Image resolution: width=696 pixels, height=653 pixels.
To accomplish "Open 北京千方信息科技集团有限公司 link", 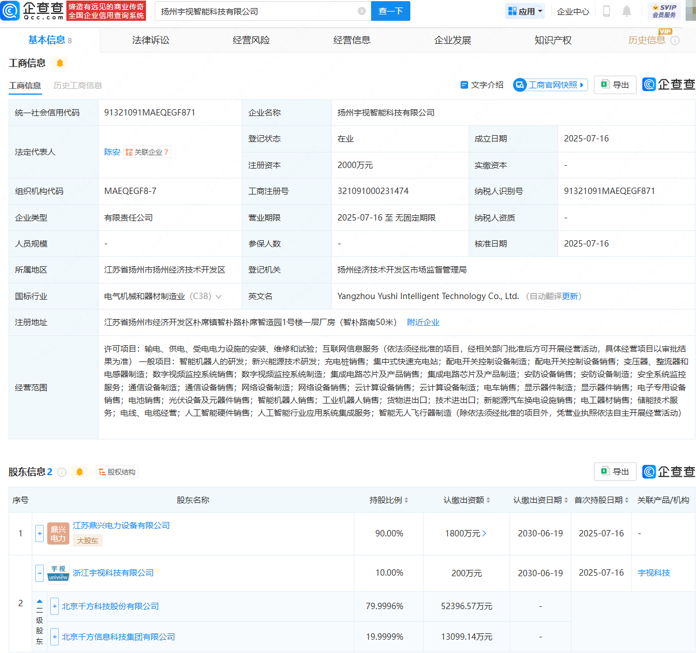I will [118, 637].
